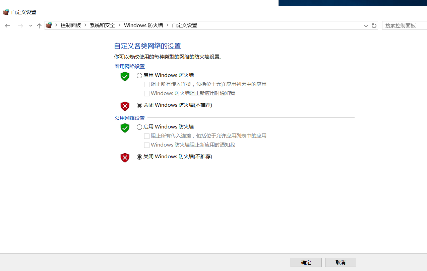The width and height of the screenshot is (427, 271).
Task: Refresh the page with the refresh icon
Action: click(x=374, y=25)
